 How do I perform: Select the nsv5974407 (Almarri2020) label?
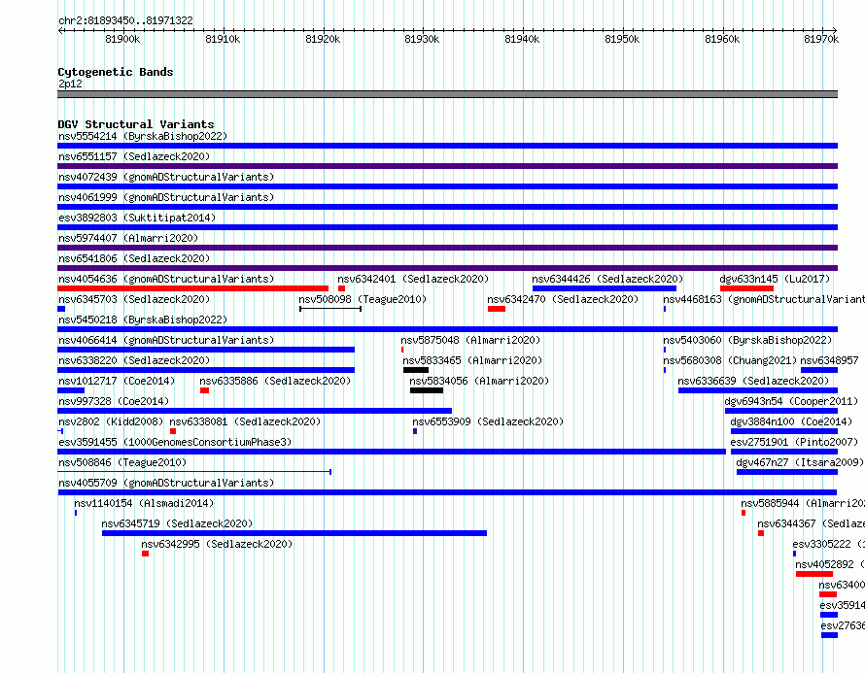click(x=128, y=238)
